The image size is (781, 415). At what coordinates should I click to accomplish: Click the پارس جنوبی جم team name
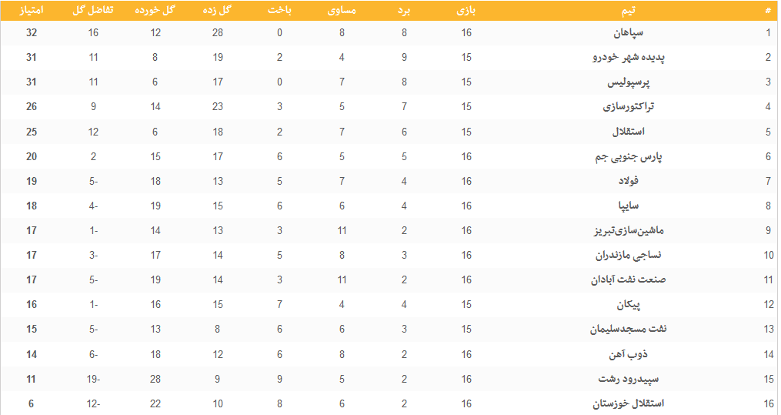[634, 156]
